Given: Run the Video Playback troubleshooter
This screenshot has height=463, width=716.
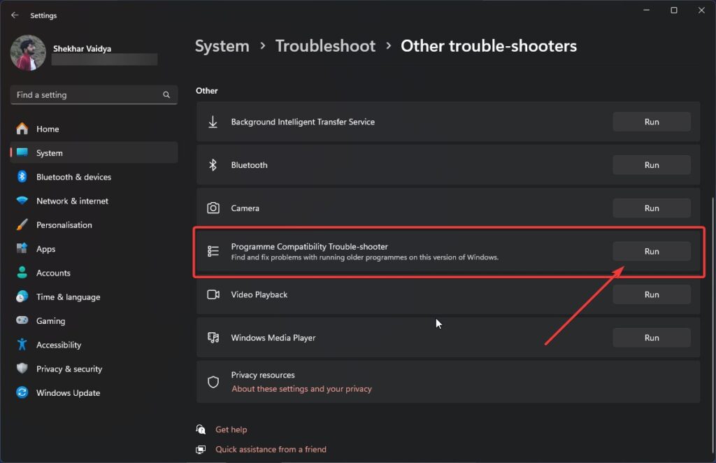Looking at the screenshot, I should click(651, 294).
